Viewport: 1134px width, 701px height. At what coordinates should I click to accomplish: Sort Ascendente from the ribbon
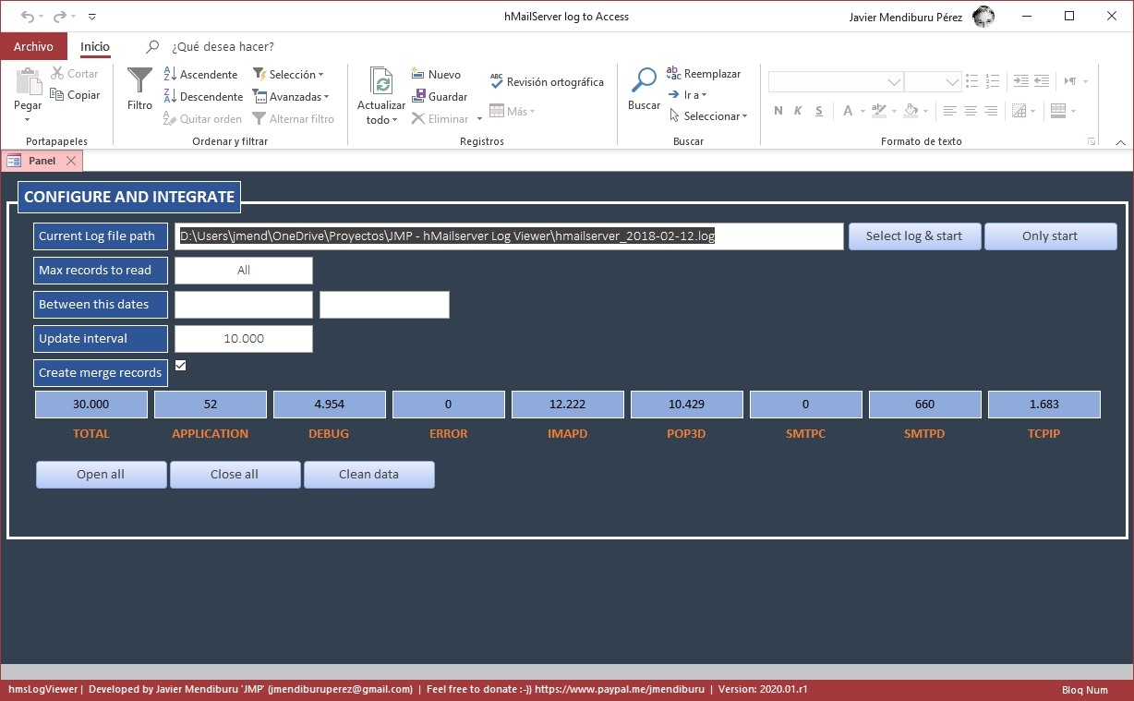(200, 74)
